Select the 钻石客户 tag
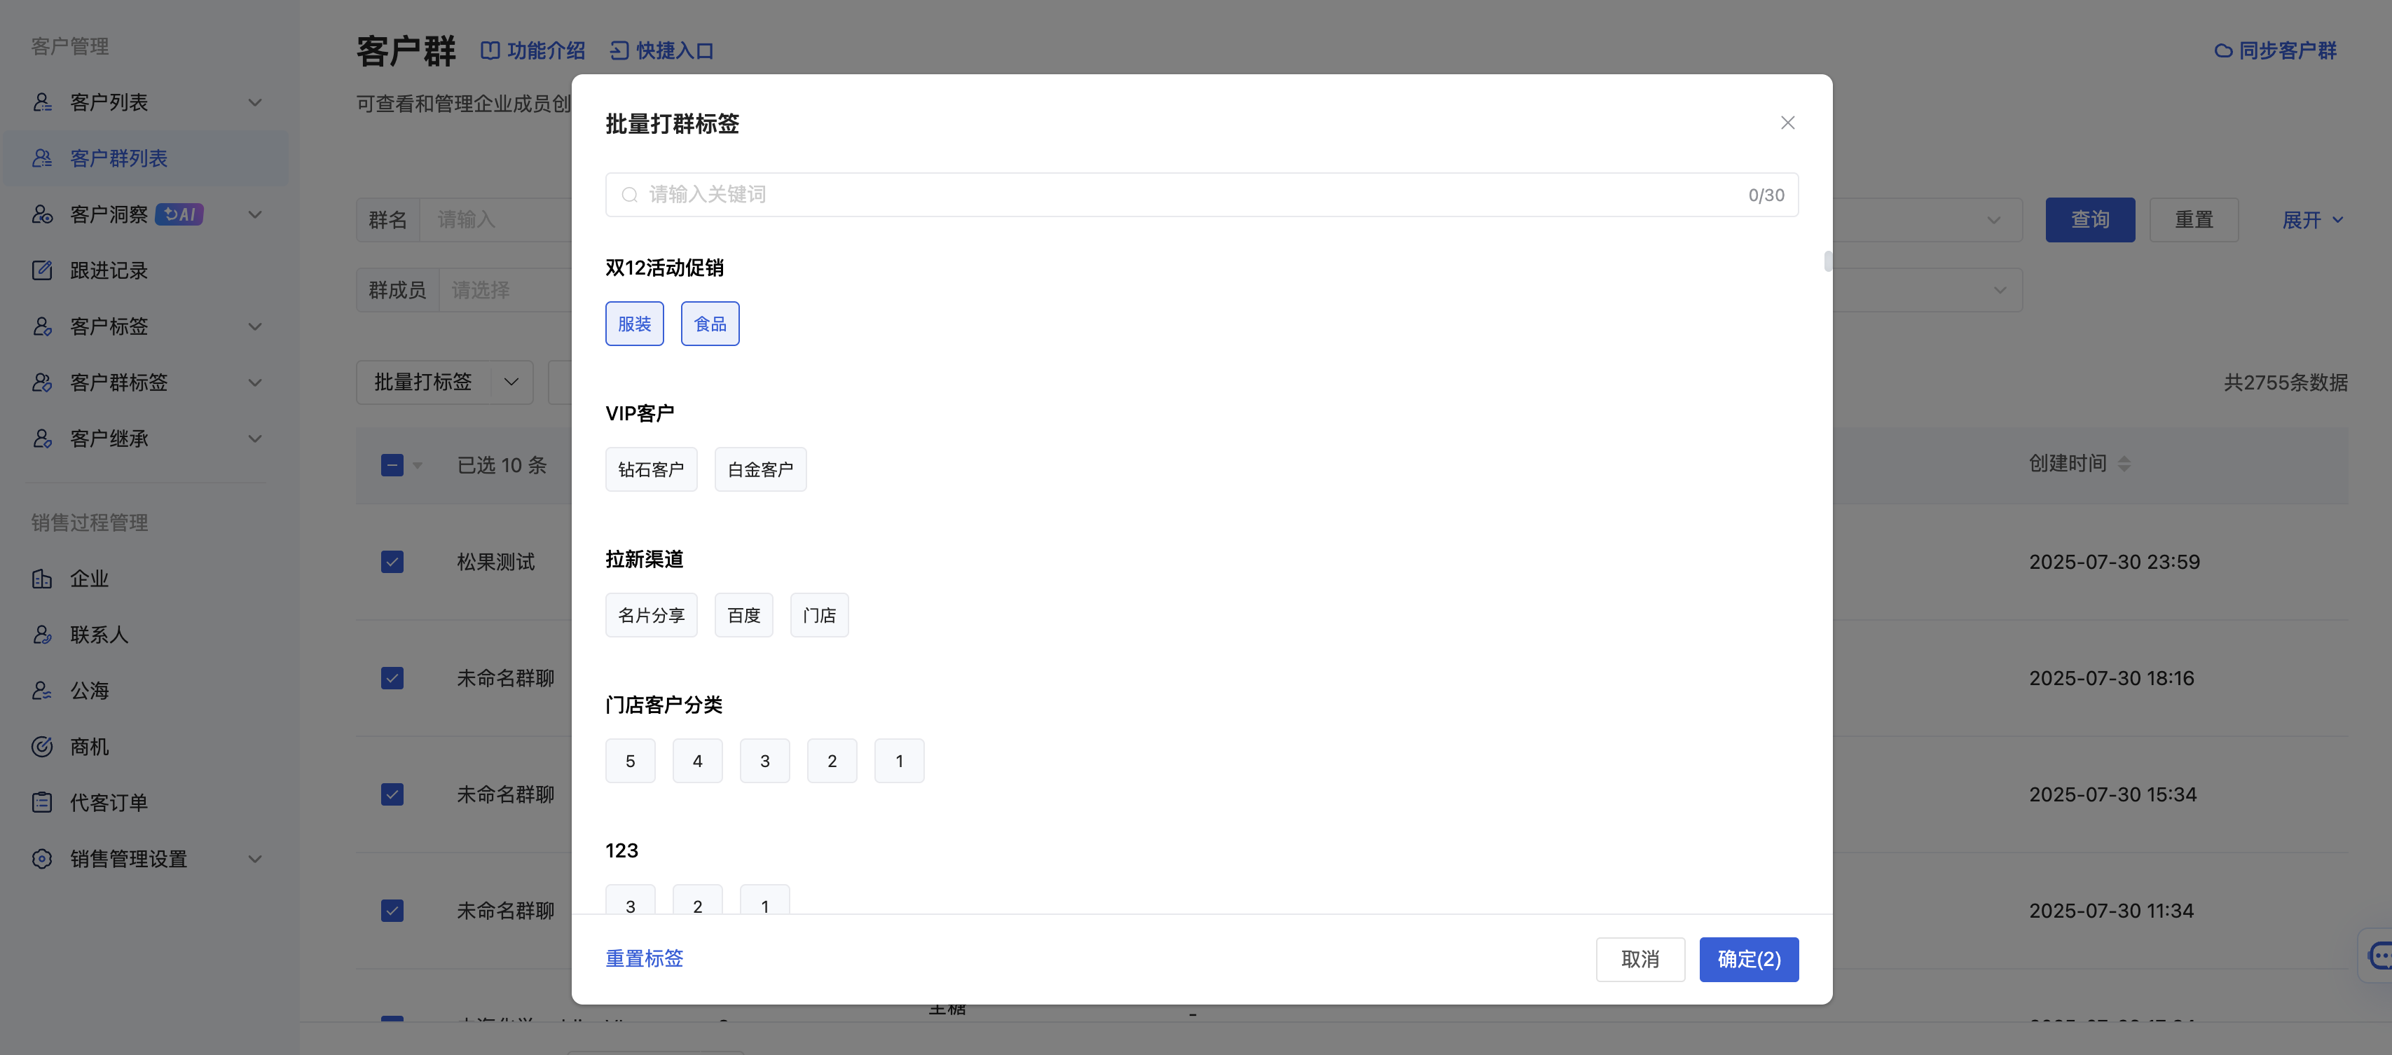Viewport: 2392px width, 1055px height. point(651,469)
